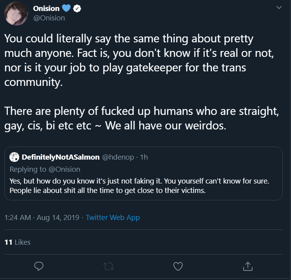Open the Twitter Web App link
291x280 pixels.
[113, 218]
